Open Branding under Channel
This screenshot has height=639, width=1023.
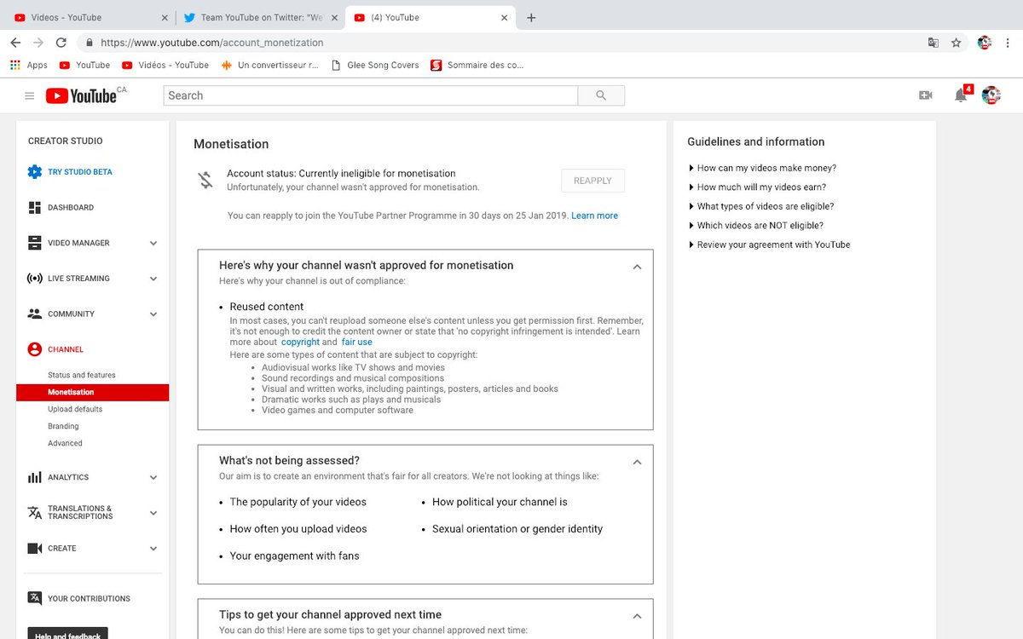coord(63,426)
